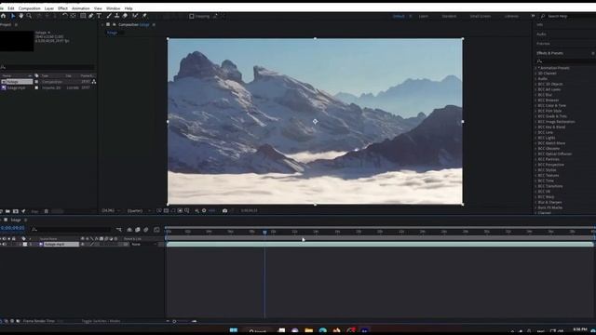Select the Brush tool
The width and height of the screenshot is (596, 335).
(x=109, y=16)
